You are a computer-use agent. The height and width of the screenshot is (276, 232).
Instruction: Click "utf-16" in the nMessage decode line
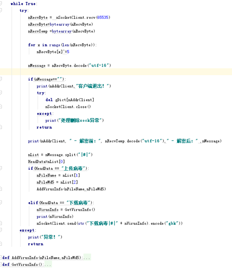(99, 65)
